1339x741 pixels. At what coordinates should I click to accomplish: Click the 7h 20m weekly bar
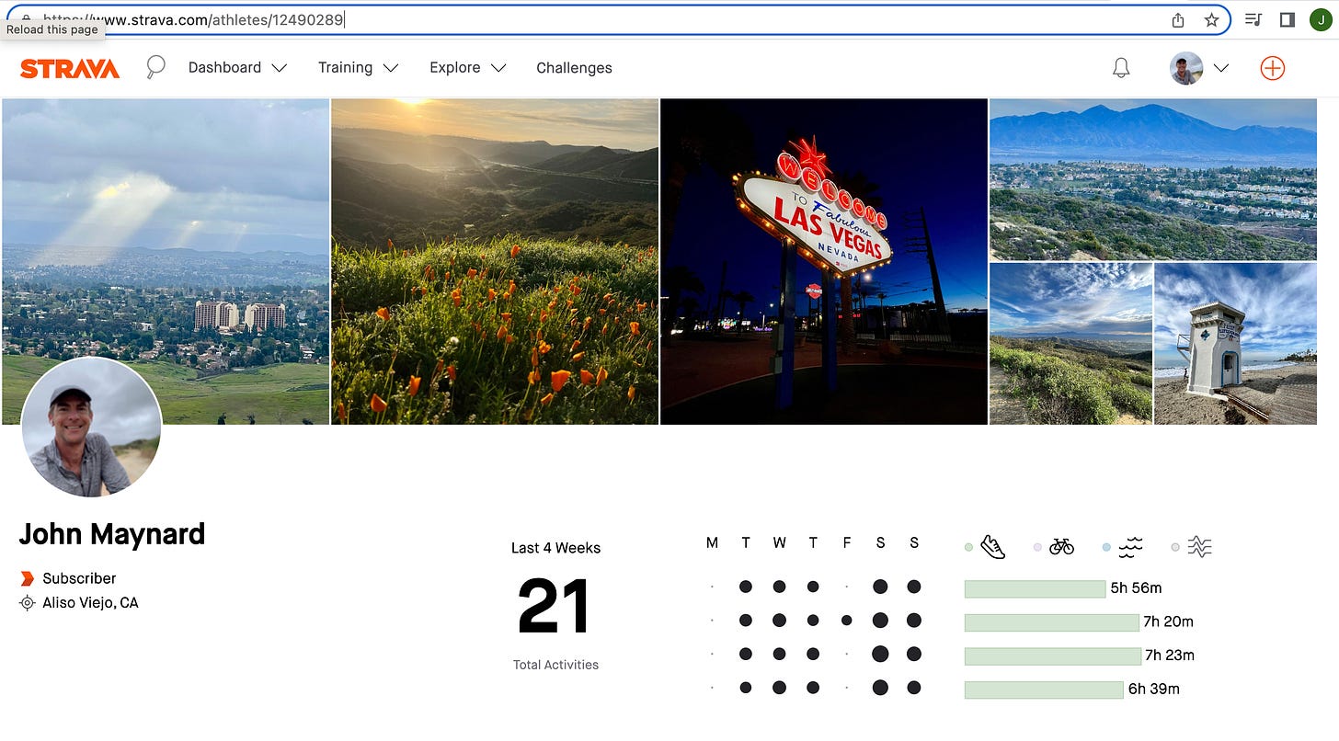1051,622
